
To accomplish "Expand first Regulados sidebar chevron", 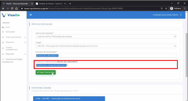I will tap(25, 42).
